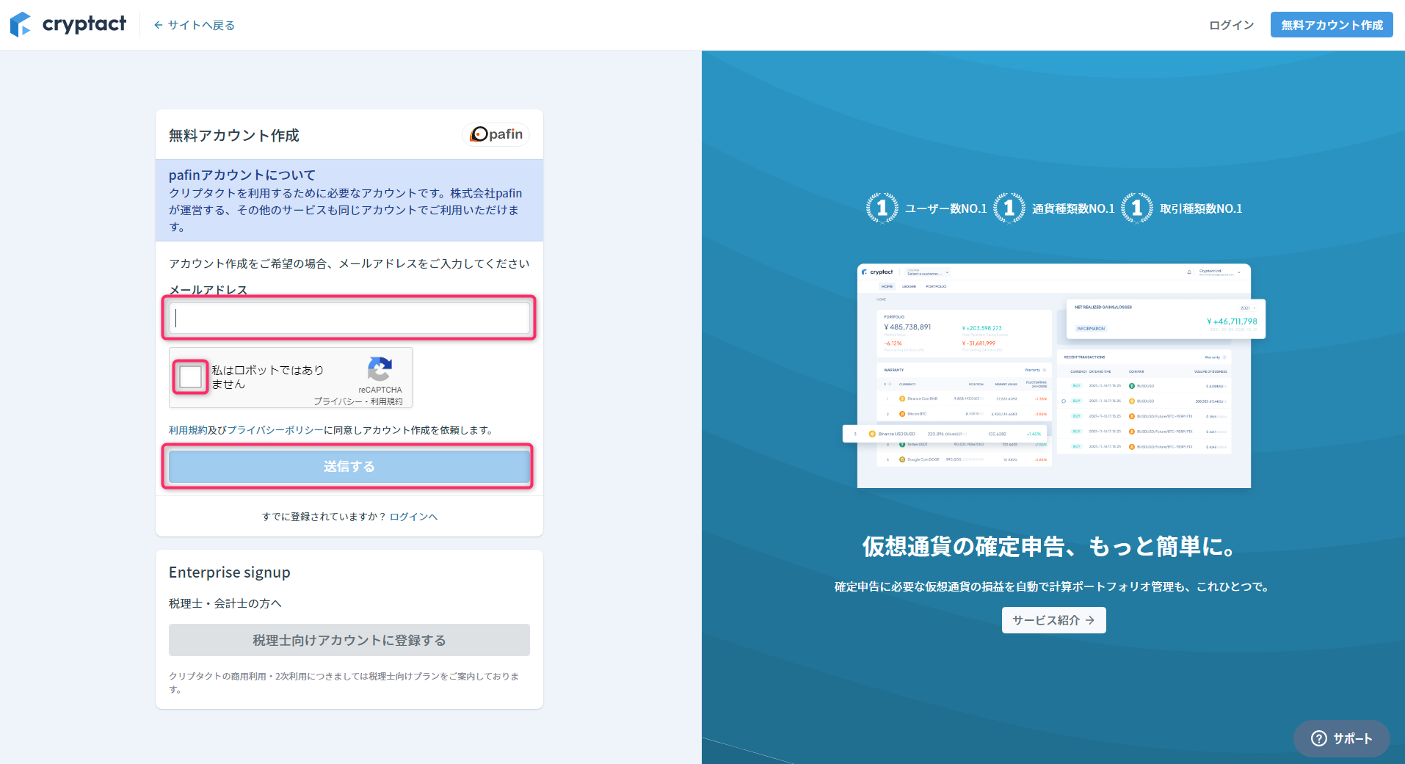
Task: Click the ユーザー数NO.1 laurel badge
Action: 882,208
